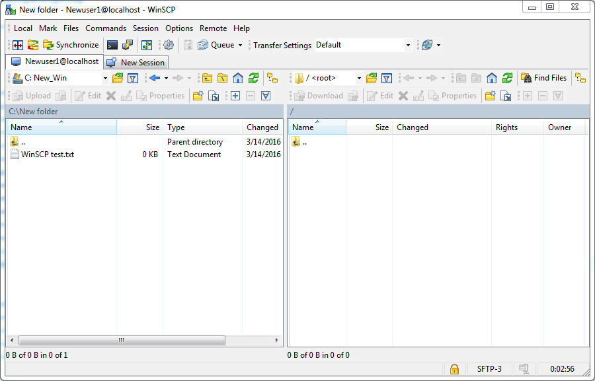The height and width of the screenshot is (381, 595).
Task: Open Transfer Settings Default dropdown
Action: [408, 45]
